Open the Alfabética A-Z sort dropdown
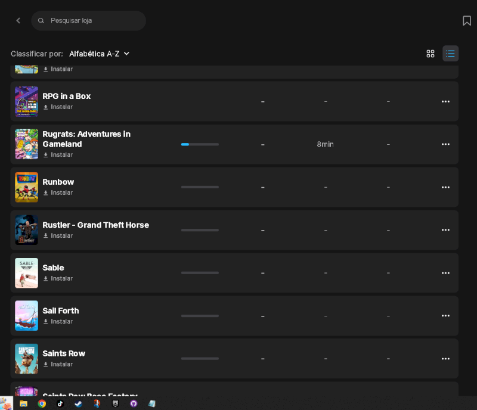Image resolution: width=477 pixels, height=410 pixels. click(100, 54)
